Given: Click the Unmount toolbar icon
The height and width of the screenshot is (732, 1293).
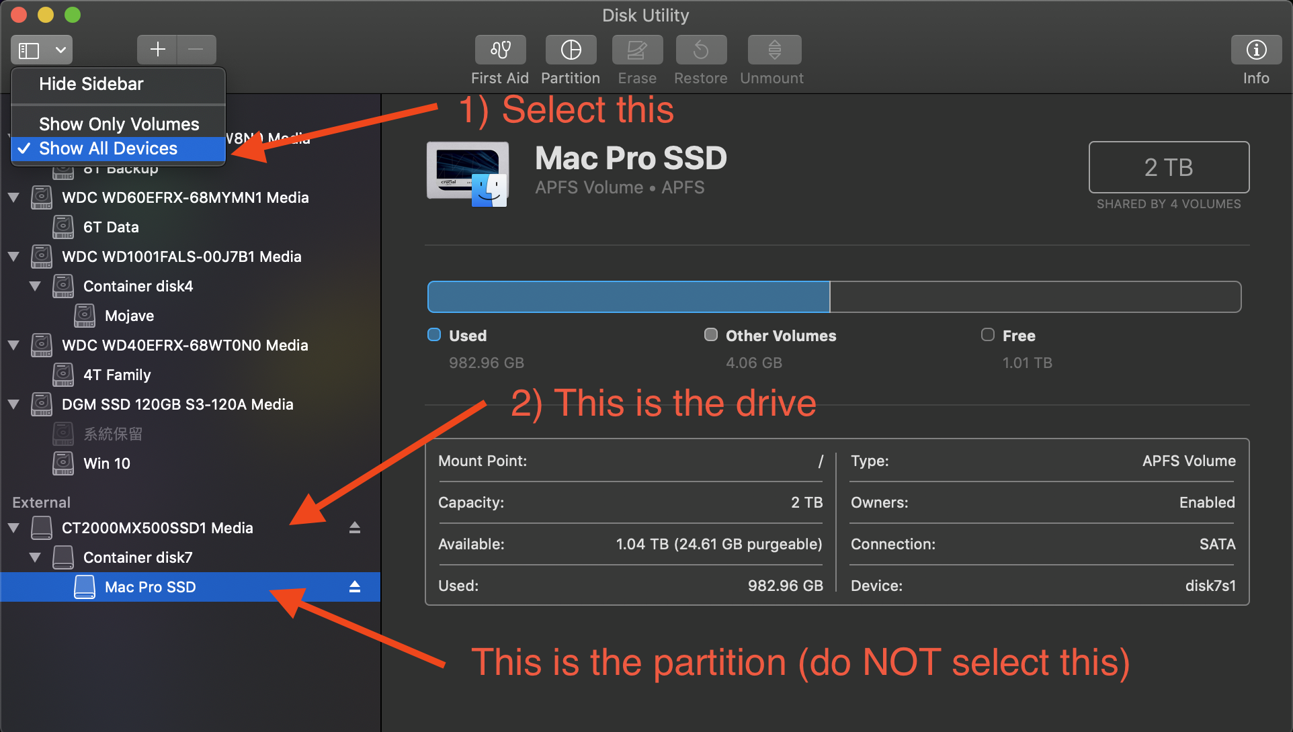Looking at the screenshot, I should click(774, 50).
